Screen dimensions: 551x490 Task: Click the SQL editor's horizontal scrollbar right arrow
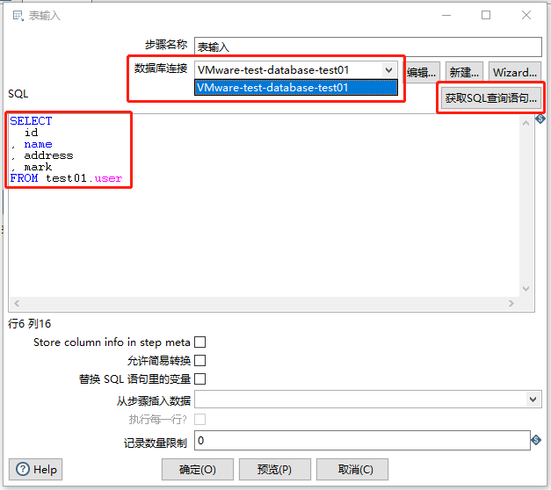509,305
